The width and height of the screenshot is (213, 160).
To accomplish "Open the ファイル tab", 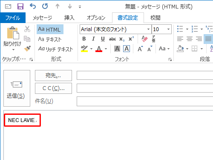I will [x=13, y=18].
